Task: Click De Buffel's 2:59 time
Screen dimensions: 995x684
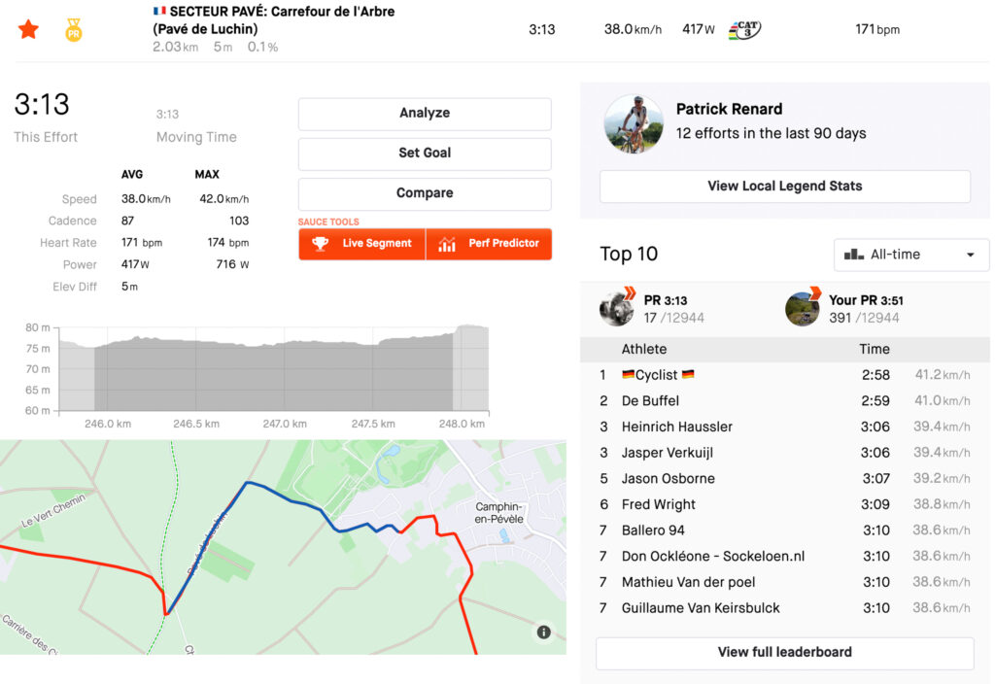Action: [875, 401]
